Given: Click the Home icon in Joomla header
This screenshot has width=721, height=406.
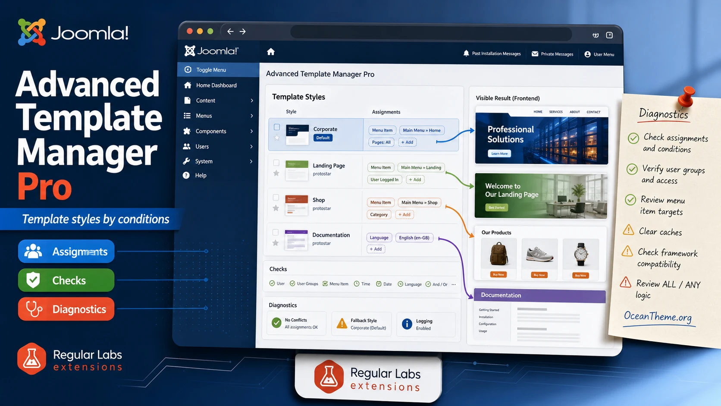Looking at the screenshot, I should 271,52.
